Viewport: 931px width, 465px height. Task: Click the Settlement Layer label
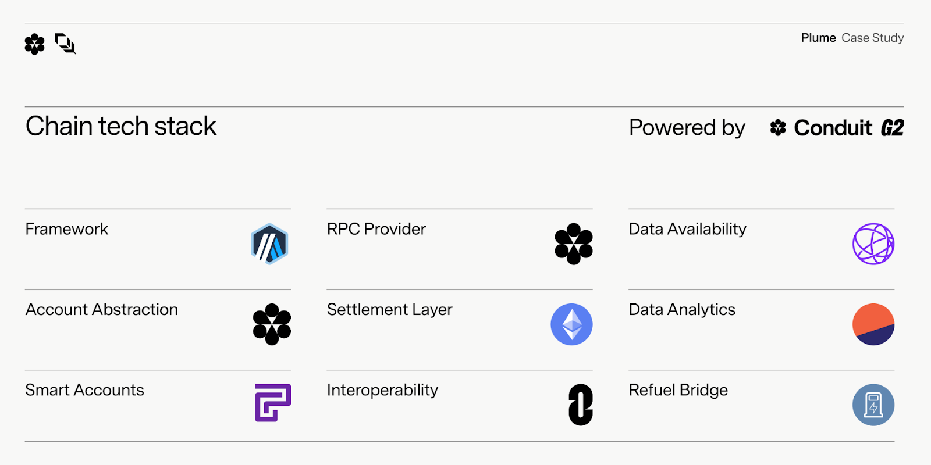pos(389,310)
